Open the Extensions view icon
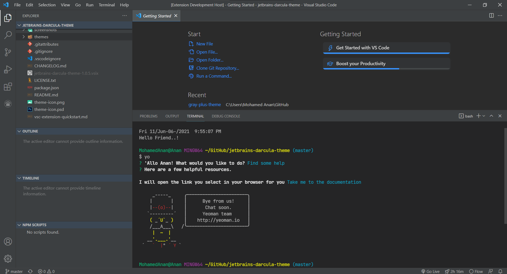This screenshot has height=274, width=507. (x=8, y=87)
